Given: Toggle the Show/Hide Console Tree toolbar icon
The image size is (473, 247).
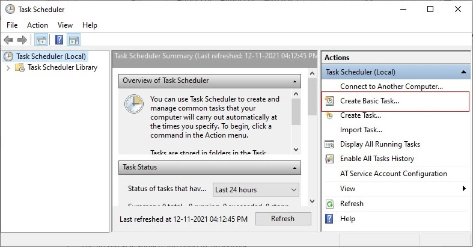Looking at the screenshot, I should point(41,40).
